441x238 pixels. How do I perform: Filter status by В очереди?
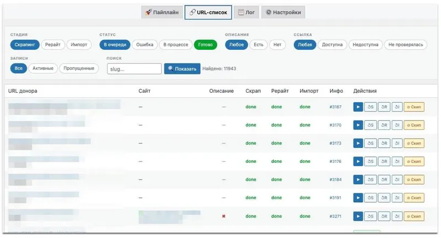click(x=115, y=45)
